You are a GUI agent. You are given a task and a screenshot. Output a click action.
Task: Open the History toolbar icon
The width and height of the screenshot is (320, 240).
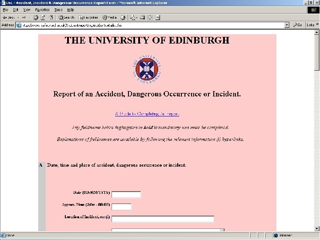123,17
